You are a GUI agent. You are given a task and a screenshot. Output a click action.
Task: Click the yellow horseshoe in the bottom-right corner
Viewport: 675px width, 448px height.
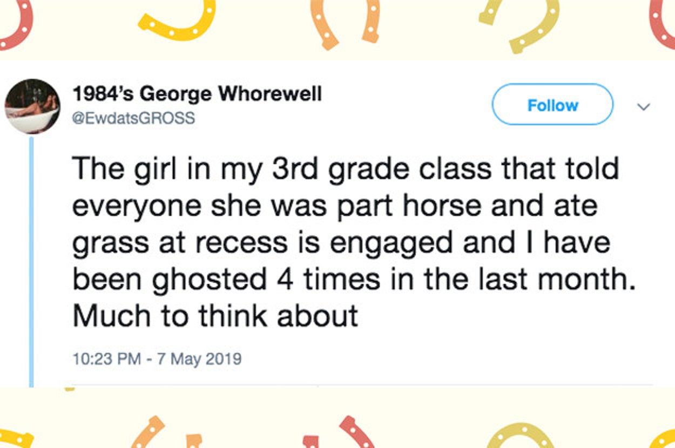pos(665,438)
